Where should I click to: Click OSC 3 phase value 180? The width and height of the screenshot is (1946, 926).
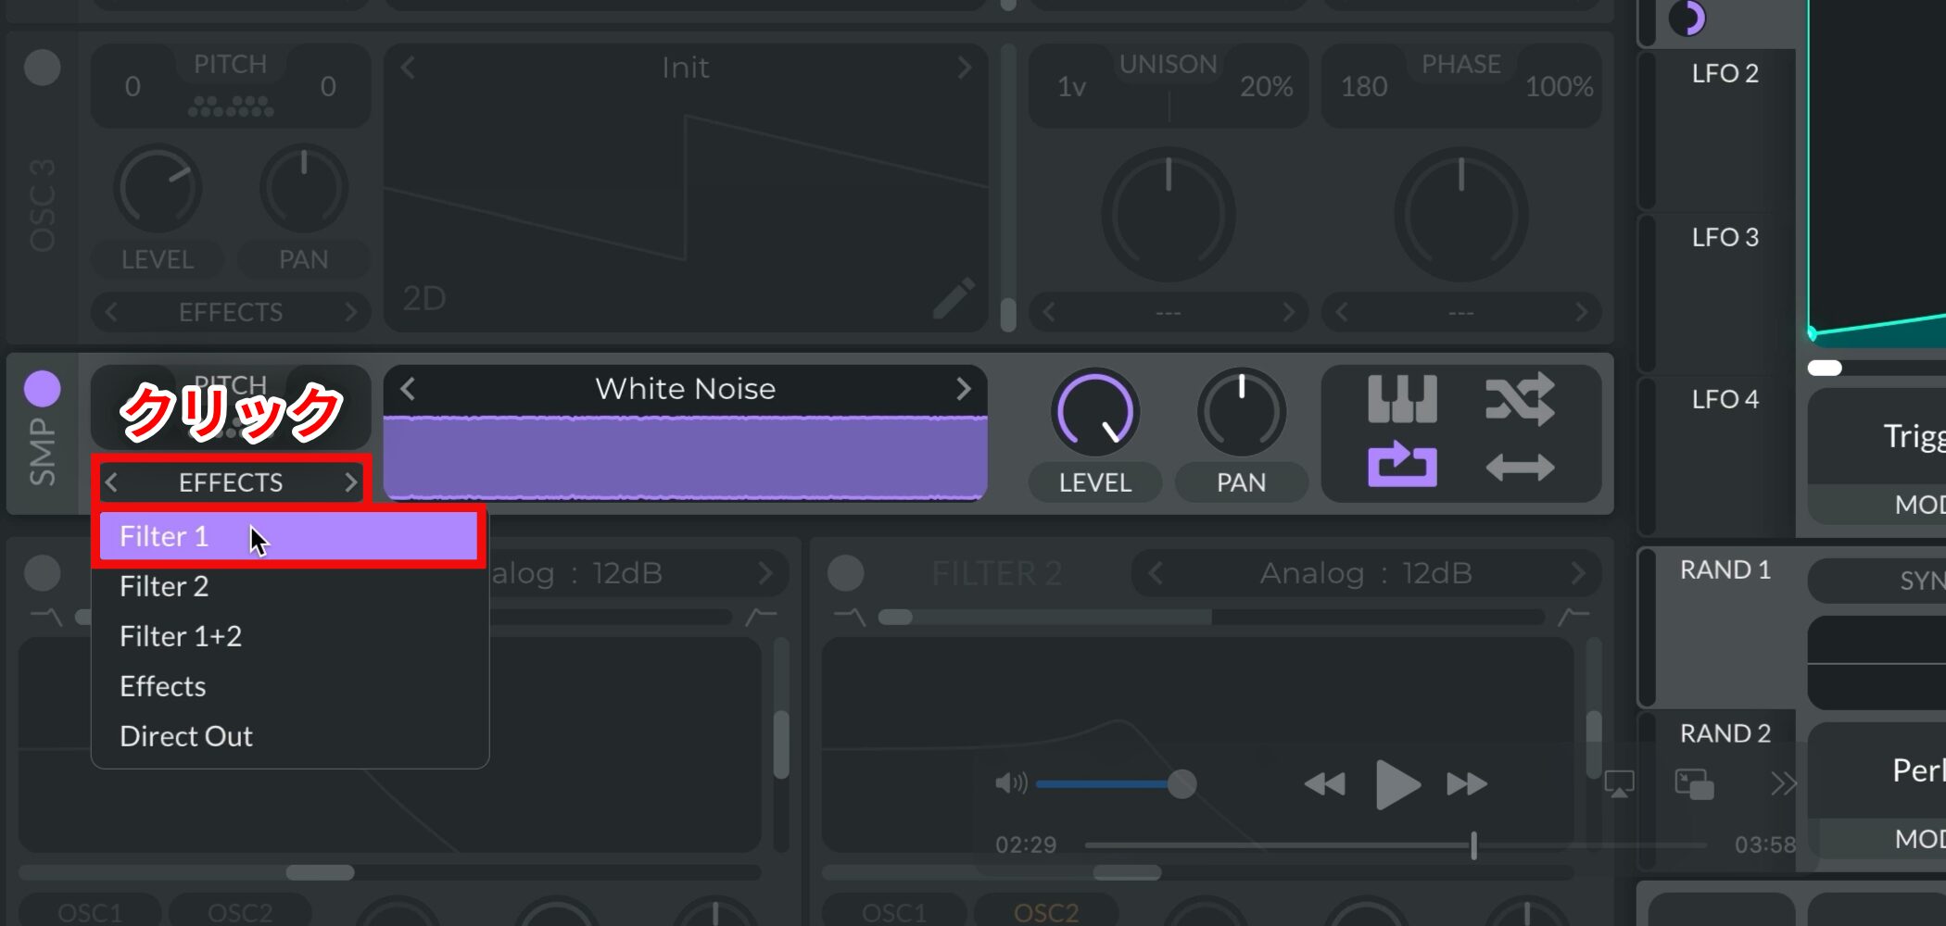[x=1364, y=87]
